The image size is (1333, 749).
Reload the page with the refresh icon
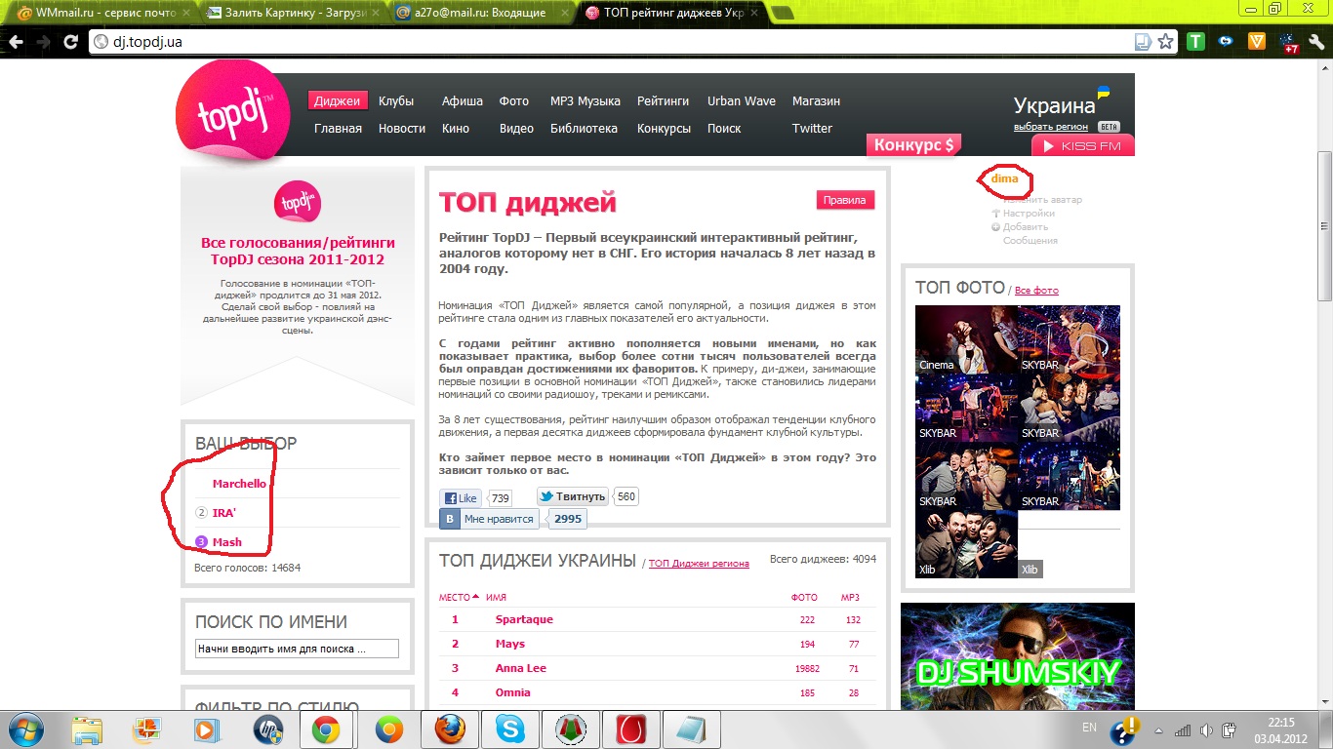[71, 42]
